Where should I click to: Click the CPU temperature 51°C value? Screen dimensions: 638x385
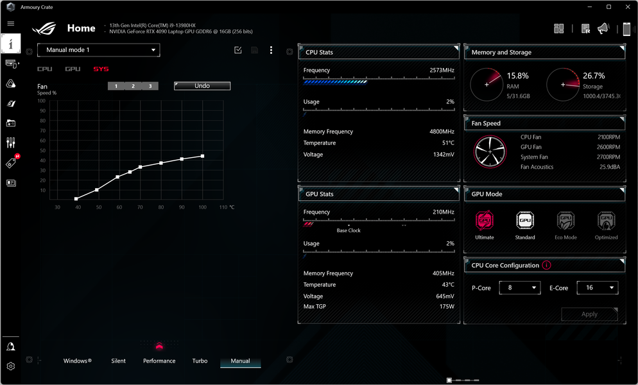pos(448,143)
